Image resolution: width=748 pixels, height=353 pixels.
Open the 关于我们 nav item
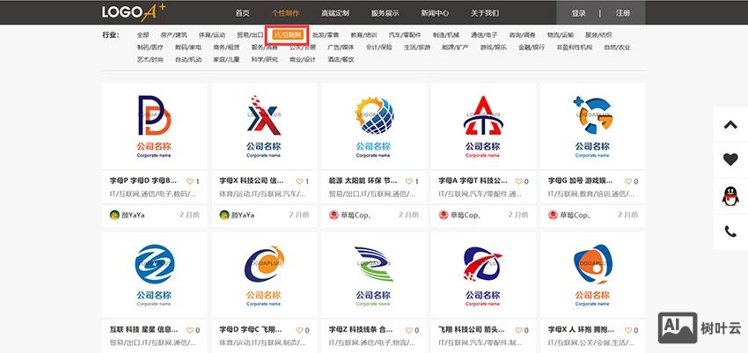485,13
